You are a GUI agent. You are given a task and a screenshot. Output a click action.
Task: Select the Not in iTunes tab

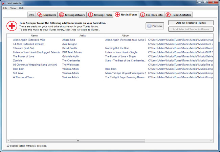click(126, 15)
